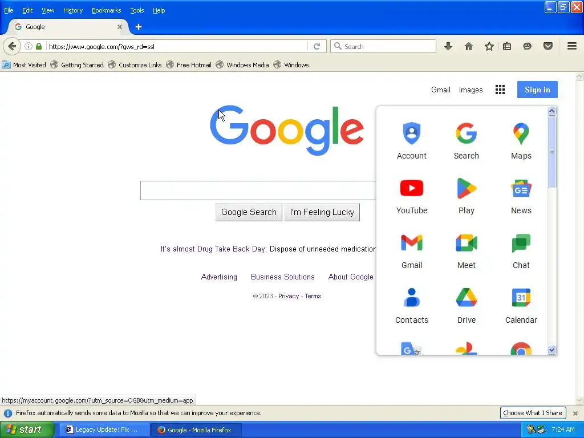
Task: Click the apps panel scroll up arrow
Action: [x=551, y=111]
